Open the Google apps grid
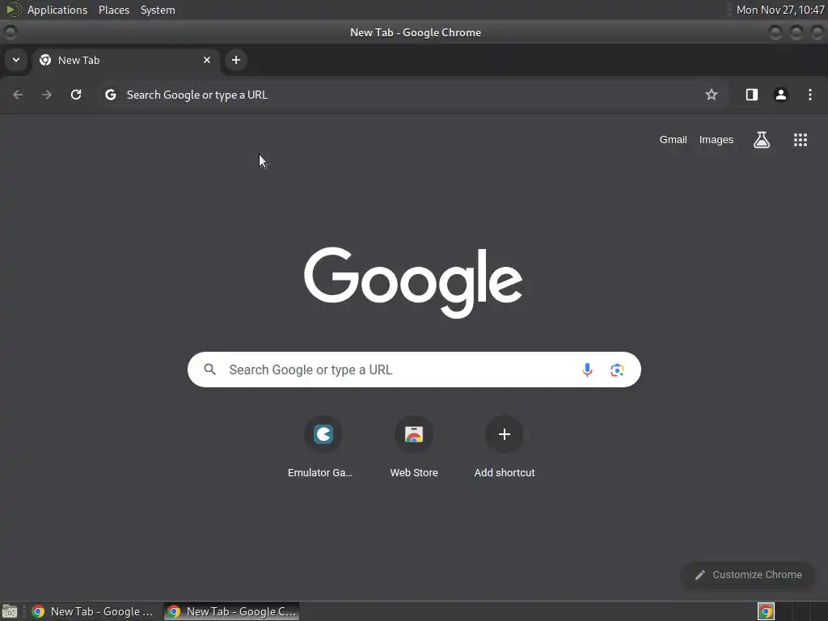The width and height of the screenshot is (828, 621). (800, 140)
